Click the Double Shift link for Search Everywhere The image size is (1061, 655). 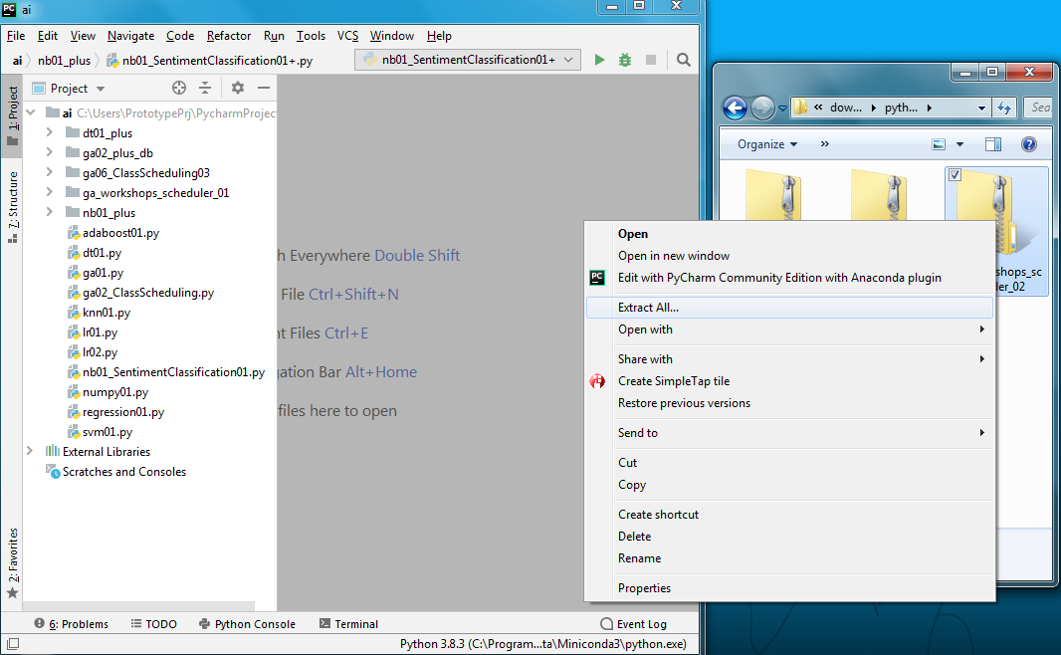(x=418, y=255)
